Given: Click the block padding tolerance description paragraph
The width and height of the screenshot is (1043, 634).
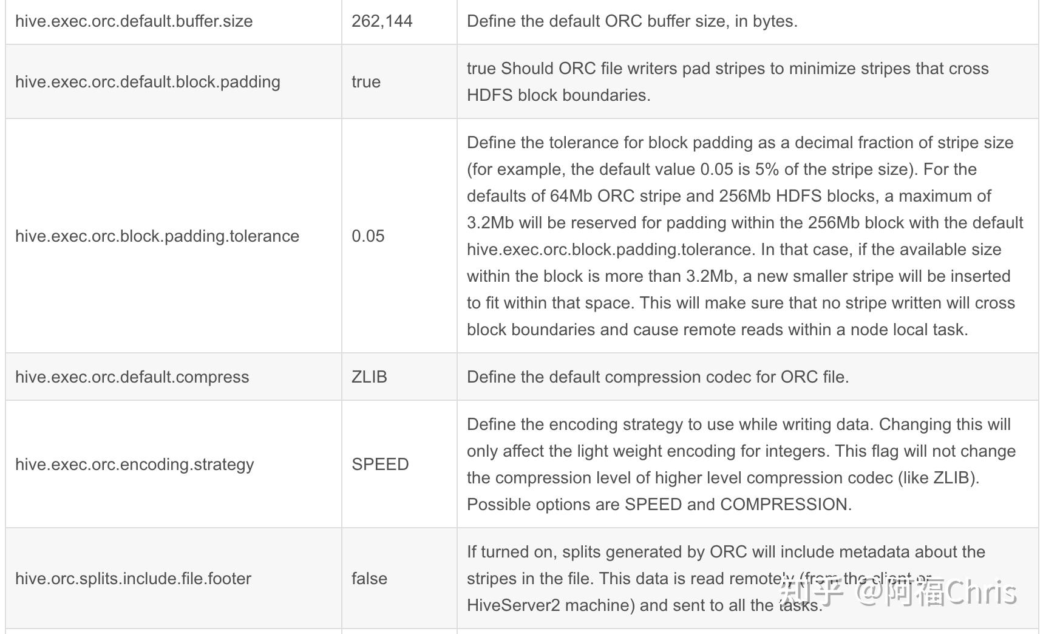Looking at the screenshot, I should point(745,236).
